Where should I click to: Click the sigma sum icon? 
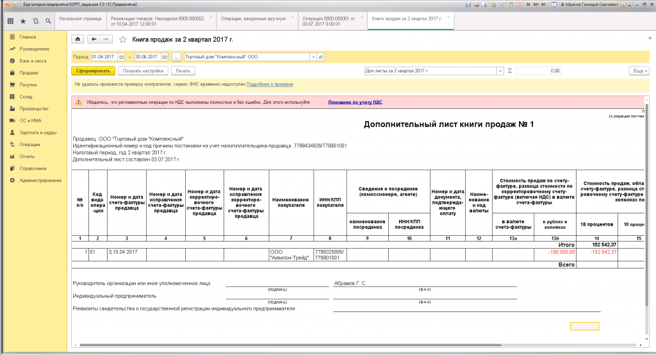(510, 70)
